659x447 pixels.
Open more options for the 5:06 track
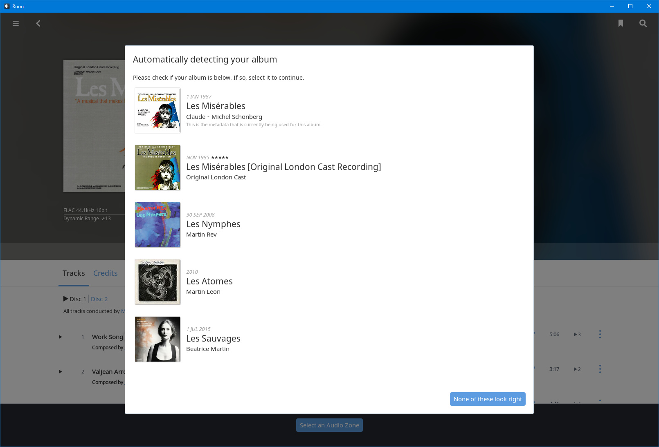[600, 334]
